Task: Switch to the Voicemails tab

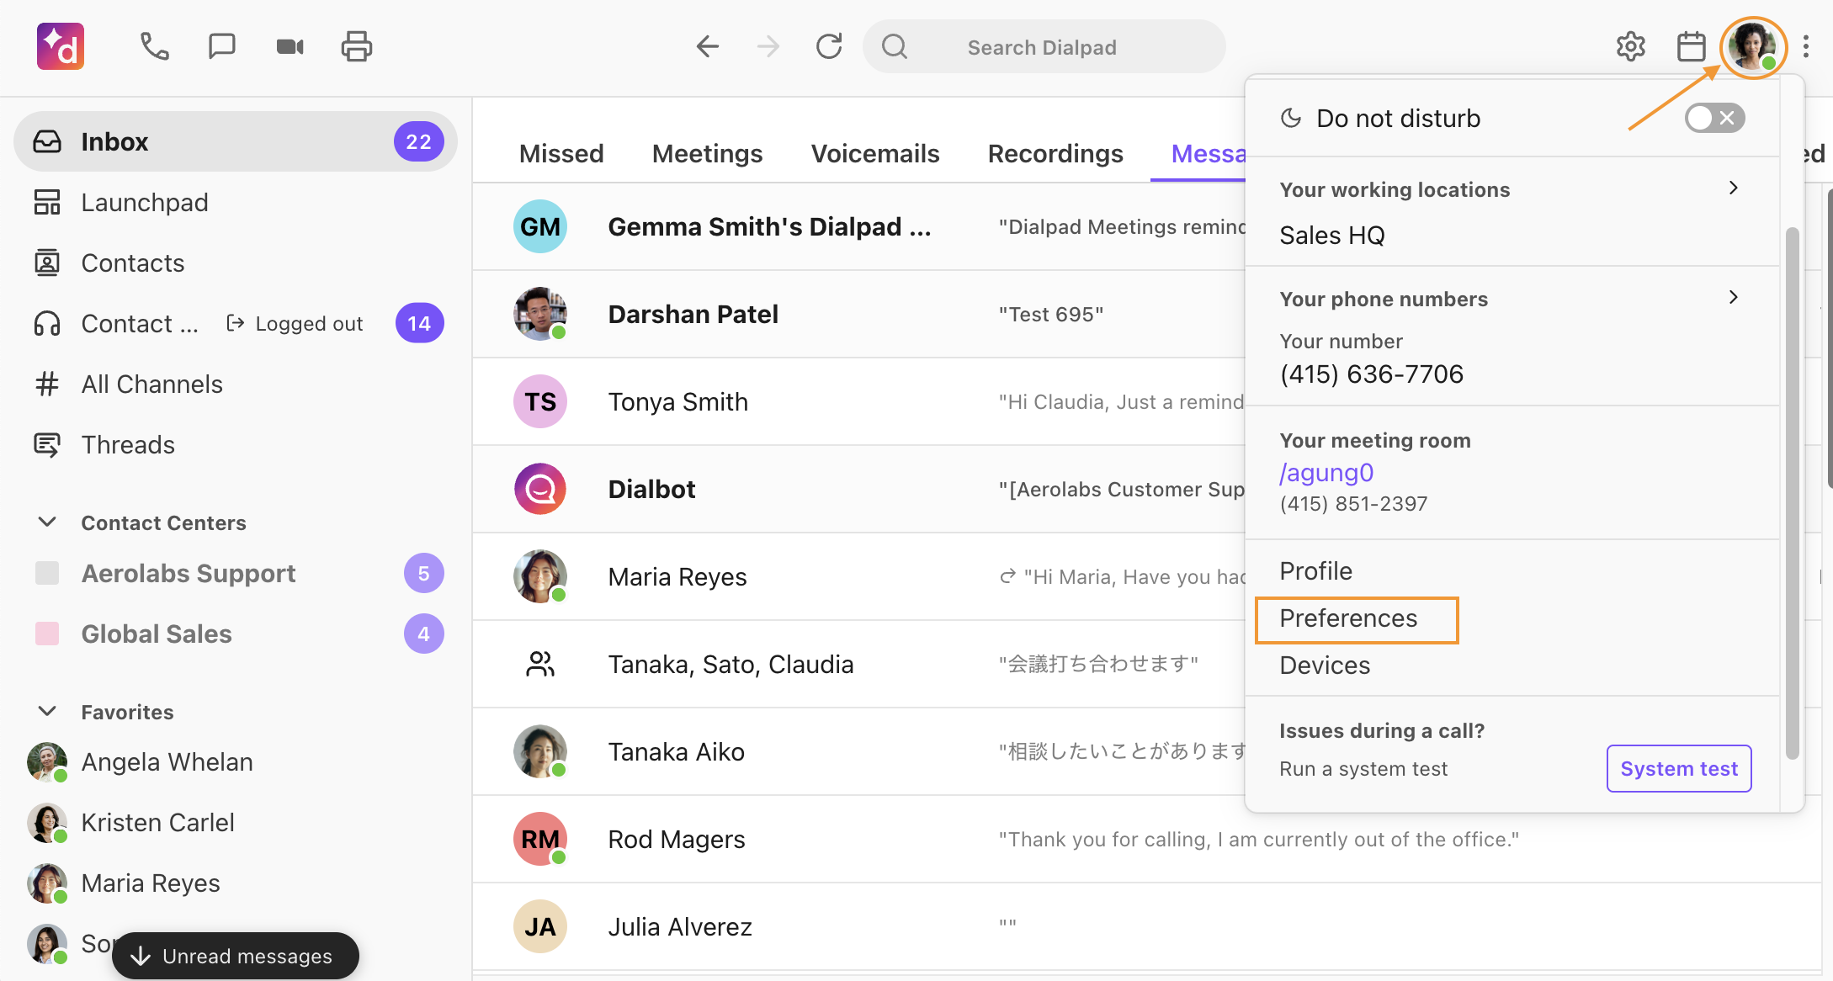Action: click(875, 153)
